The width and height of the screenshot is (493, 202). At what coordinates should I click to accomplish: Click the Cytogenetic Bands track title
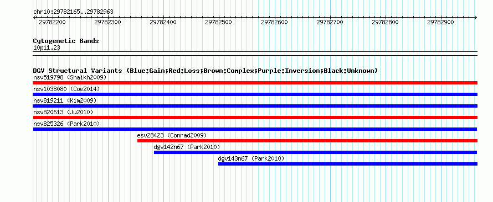(x=66, y=41)
